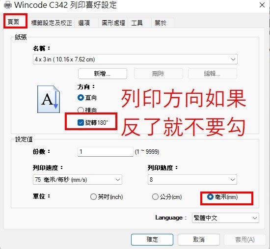The height and width of the screenshot is (249, 270).
Task: Close the print preferences dialog
Action: tap(262, 5)
